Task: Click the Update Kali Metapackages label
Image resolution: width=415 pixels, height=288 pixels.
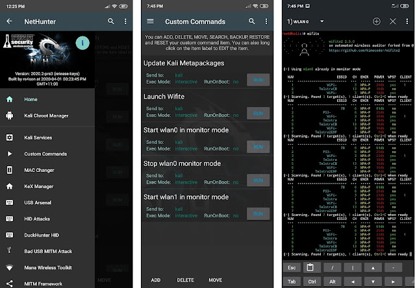Action: tap(184, 63)
